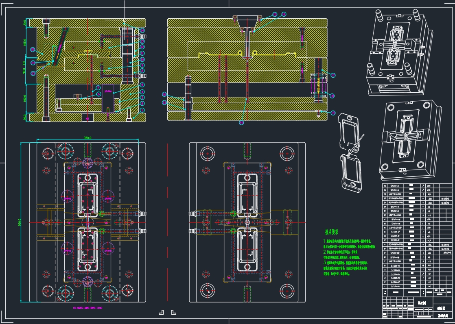Select part balloon number 9

[x=142, y=65]
